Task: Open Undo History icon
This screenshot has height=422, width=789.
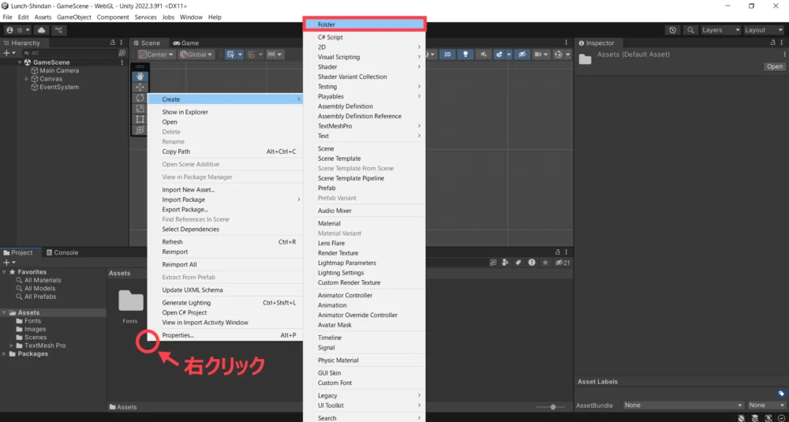Action: click(x=673, y=30)
